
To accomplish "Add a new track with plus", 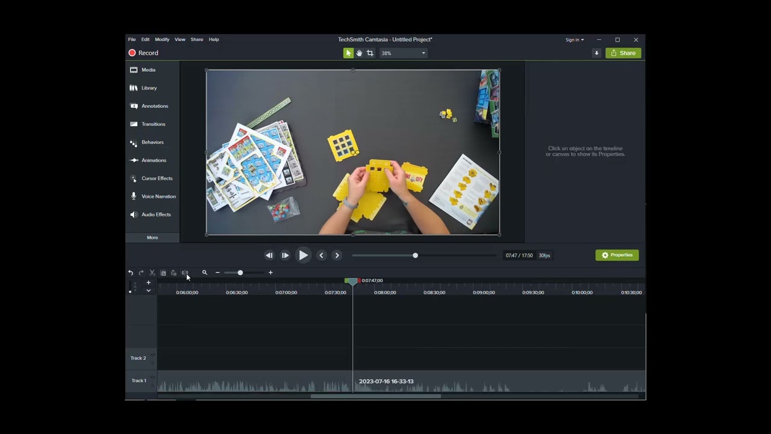I will tap(148, 283).
